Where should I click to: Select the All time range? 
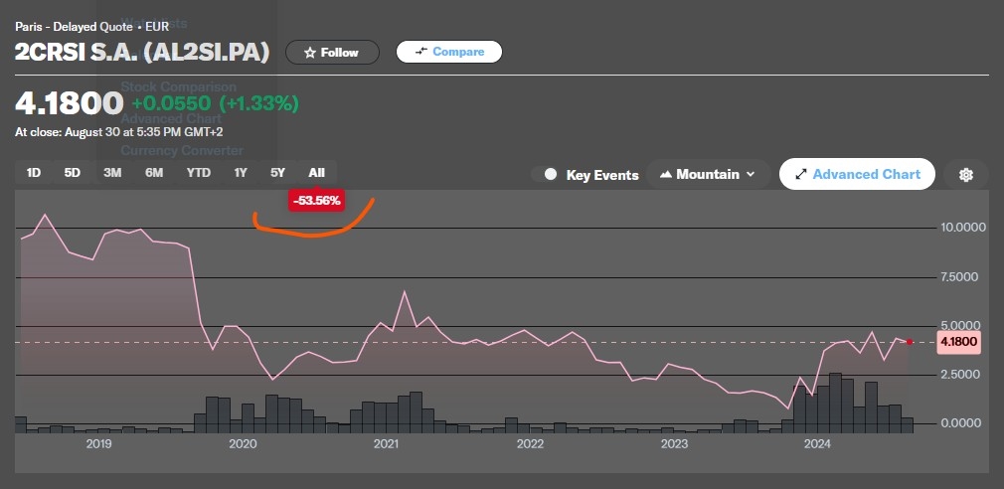[316, 173]
